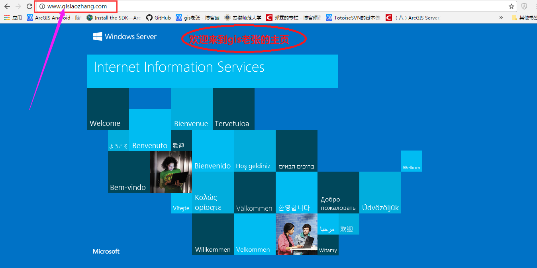This screenshot has height=268, width=537.
Task: Click photo of two people at laptop
Action: coord(296,234)
